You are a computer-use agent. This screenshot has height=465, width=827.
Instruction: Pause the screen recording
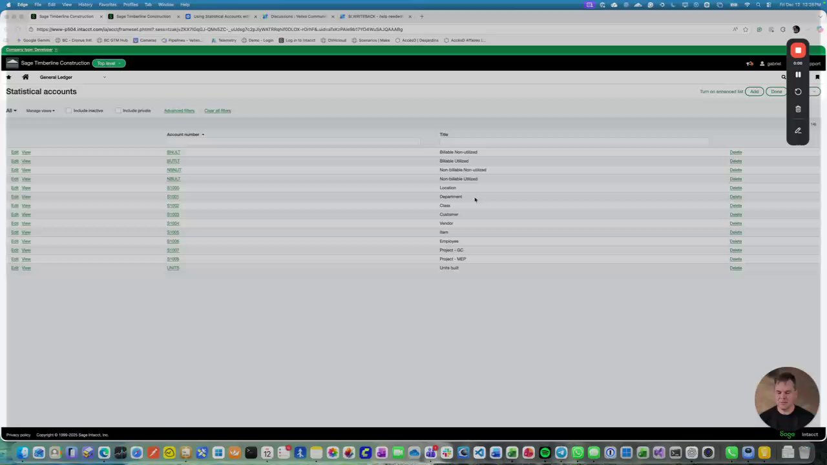[x=798, y=75]
